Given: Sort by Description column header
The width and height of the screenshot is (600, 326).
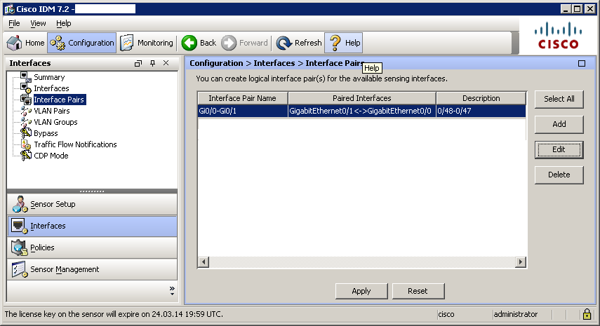Looking at the screenshot, I should pyautogui.click(x=481, y=98).
